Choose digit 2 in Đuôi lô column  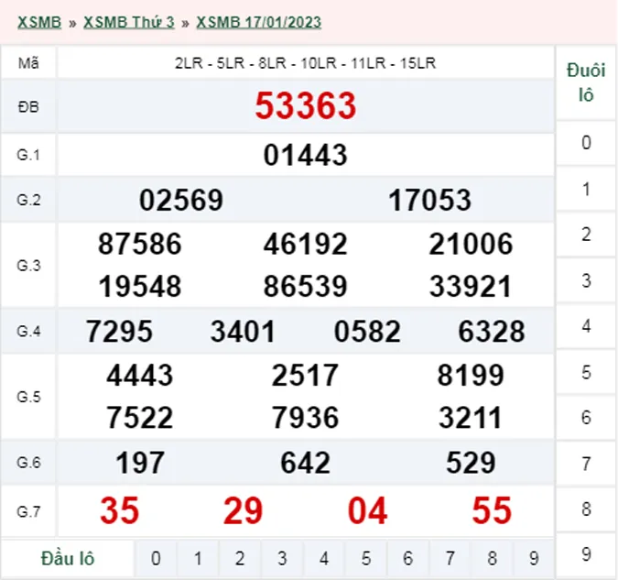pos(586,235)
